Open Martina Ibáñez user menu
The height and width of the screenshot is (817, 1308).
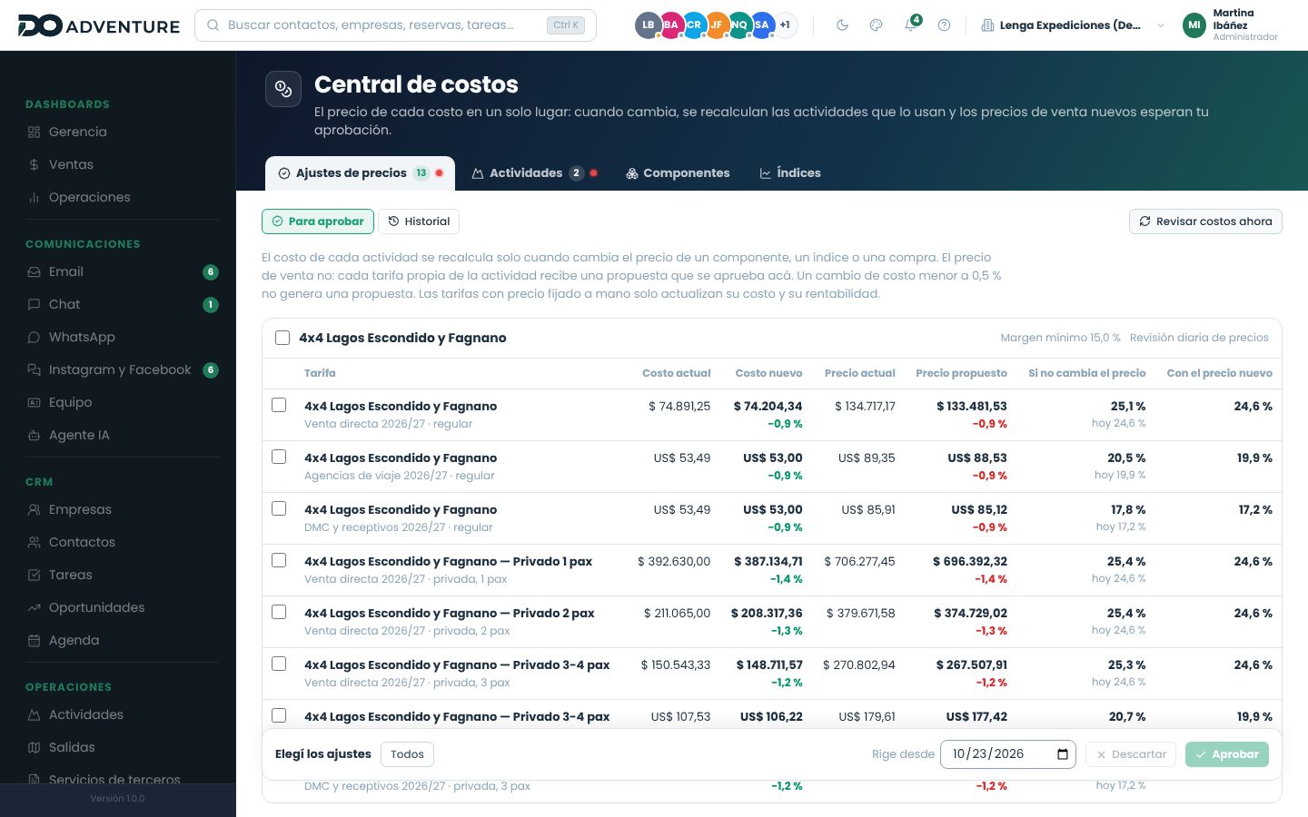coord(1231,25)
